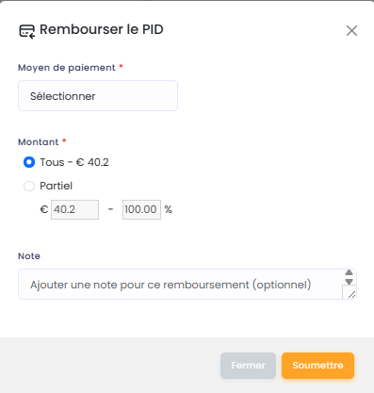The image size is (374, 393).
Task: Click the Moyen de paiement label
Action: pyautogui.click(x=67, y=68)
